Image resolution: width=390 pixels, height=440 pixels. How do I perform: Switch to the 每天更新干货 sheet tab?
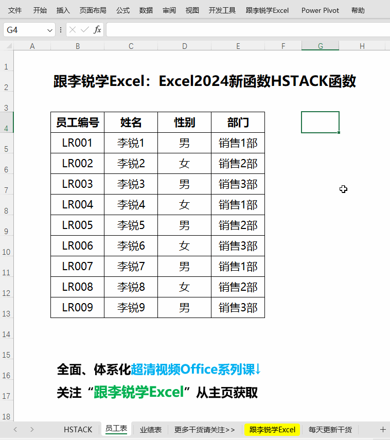click(x=330, y=430)
